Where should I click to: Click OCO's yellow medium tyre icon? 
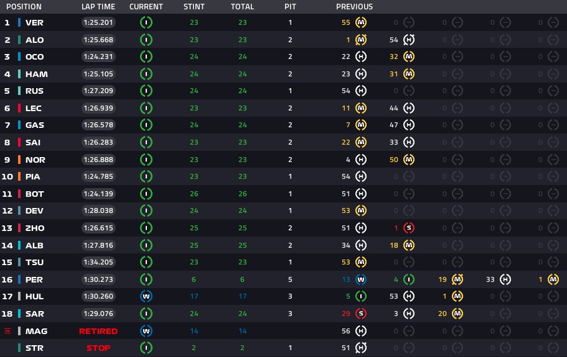409,56
